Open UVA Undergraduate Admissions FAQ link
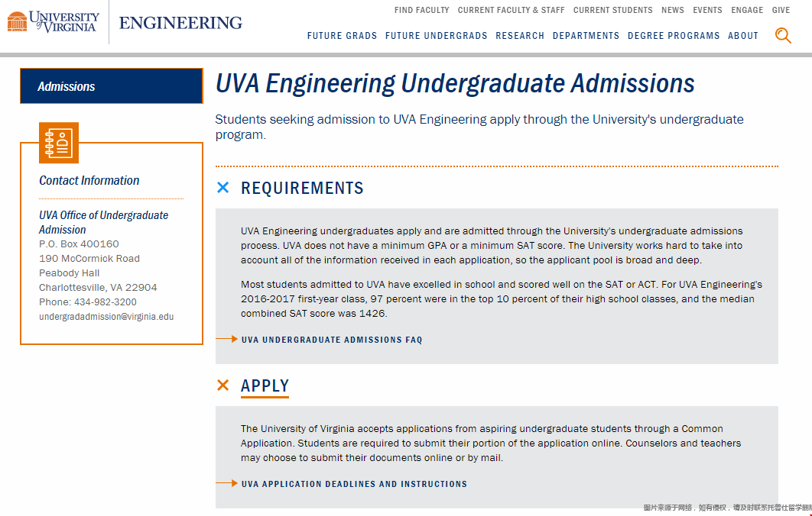The width and height of the screenshot is (812, 516). [332, 340]
